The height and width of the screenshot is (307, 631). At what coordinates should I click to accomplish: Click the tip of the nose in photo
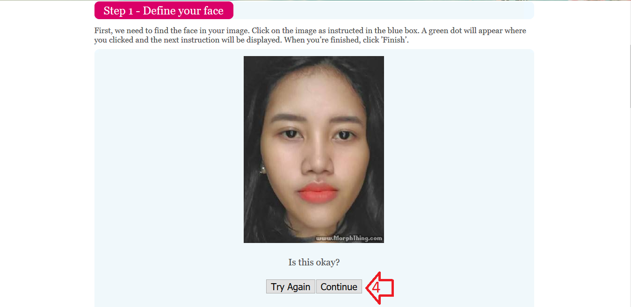pyautogui.click(x=318, y=166)
